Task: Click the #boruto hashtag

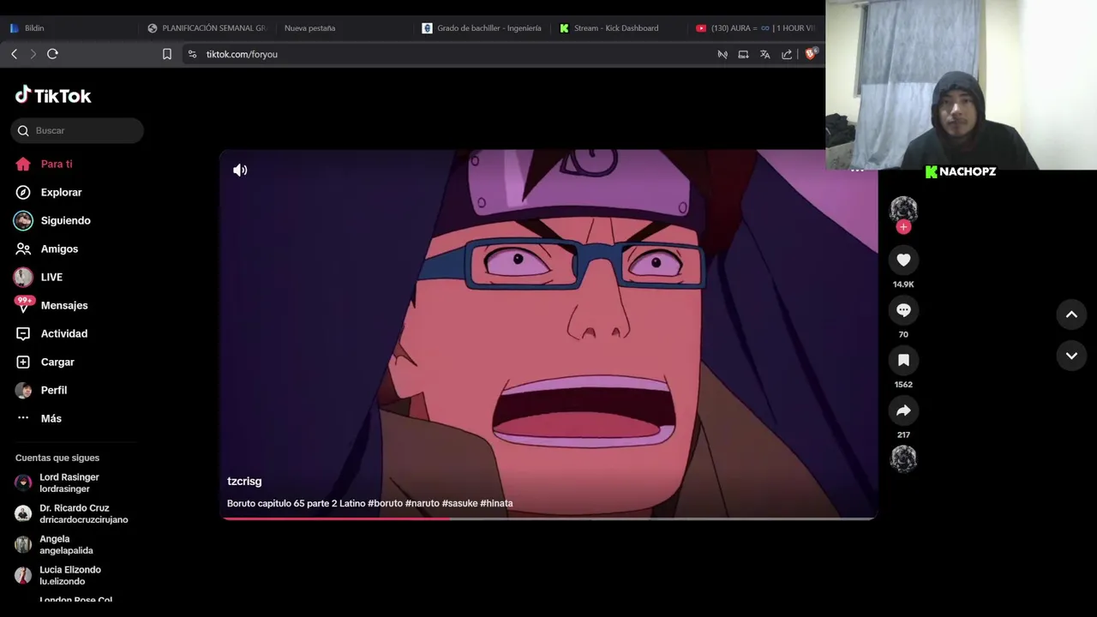Action: [x=385, y=503]
